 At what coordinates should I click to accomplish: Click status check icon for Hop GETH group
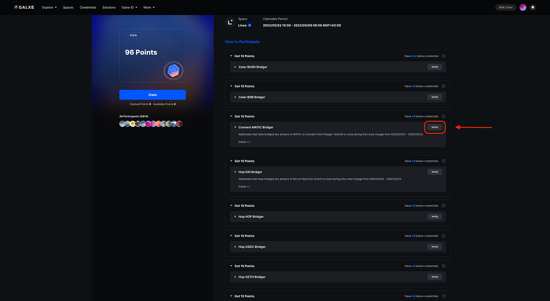[x=443, y=266]
